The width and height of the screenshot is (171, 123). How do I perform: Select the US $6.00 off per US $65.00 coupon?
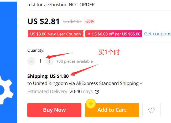click(113, 34)
